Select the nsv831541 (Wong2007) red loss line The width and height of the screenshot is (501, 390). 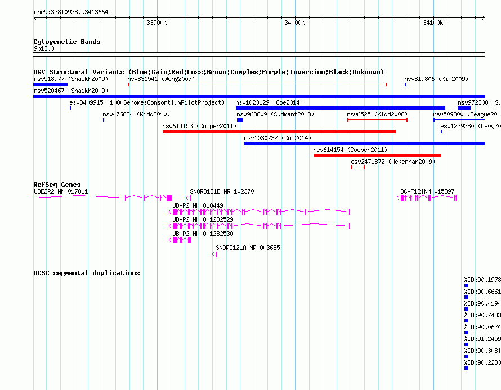tap(257, 84)
